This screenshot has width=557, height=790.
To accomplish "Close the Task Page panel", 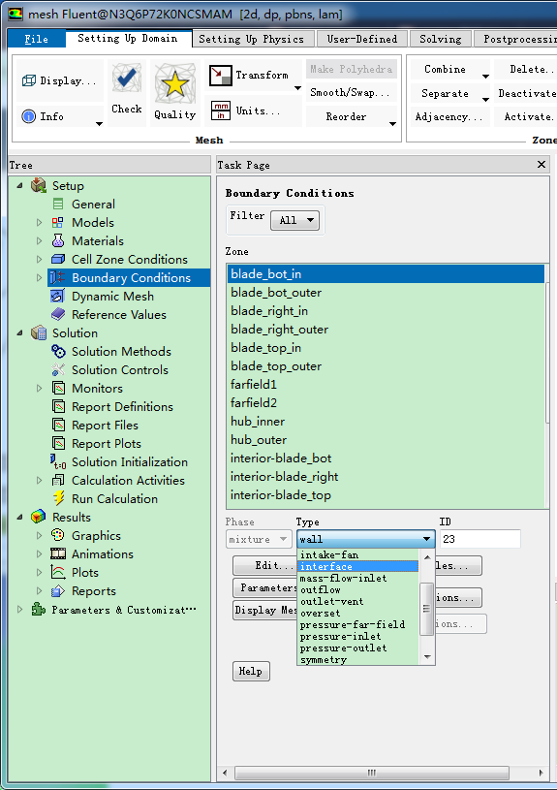I will (542, 164).
